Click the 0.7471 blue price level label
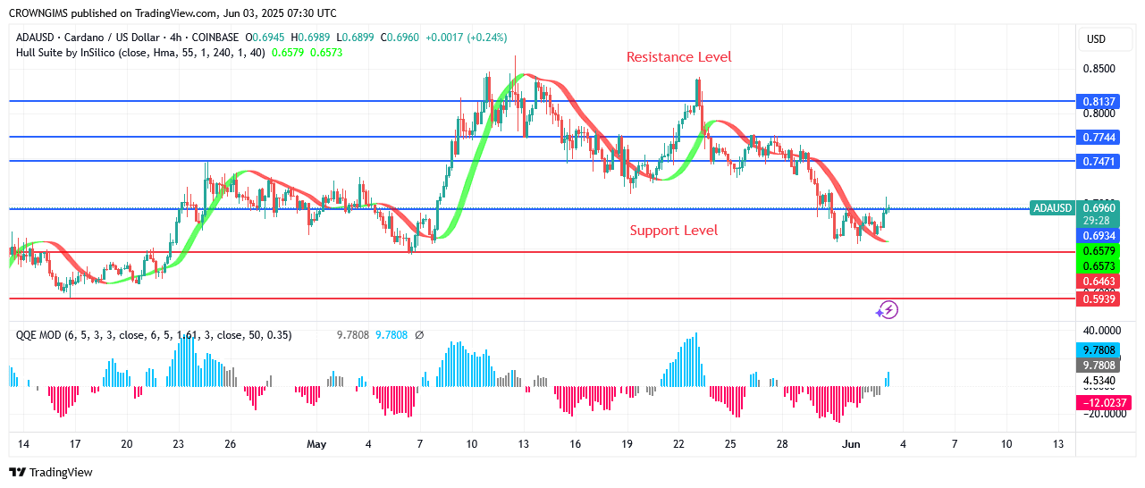Screen dimensions: 1145x488 pos(1098,162)
